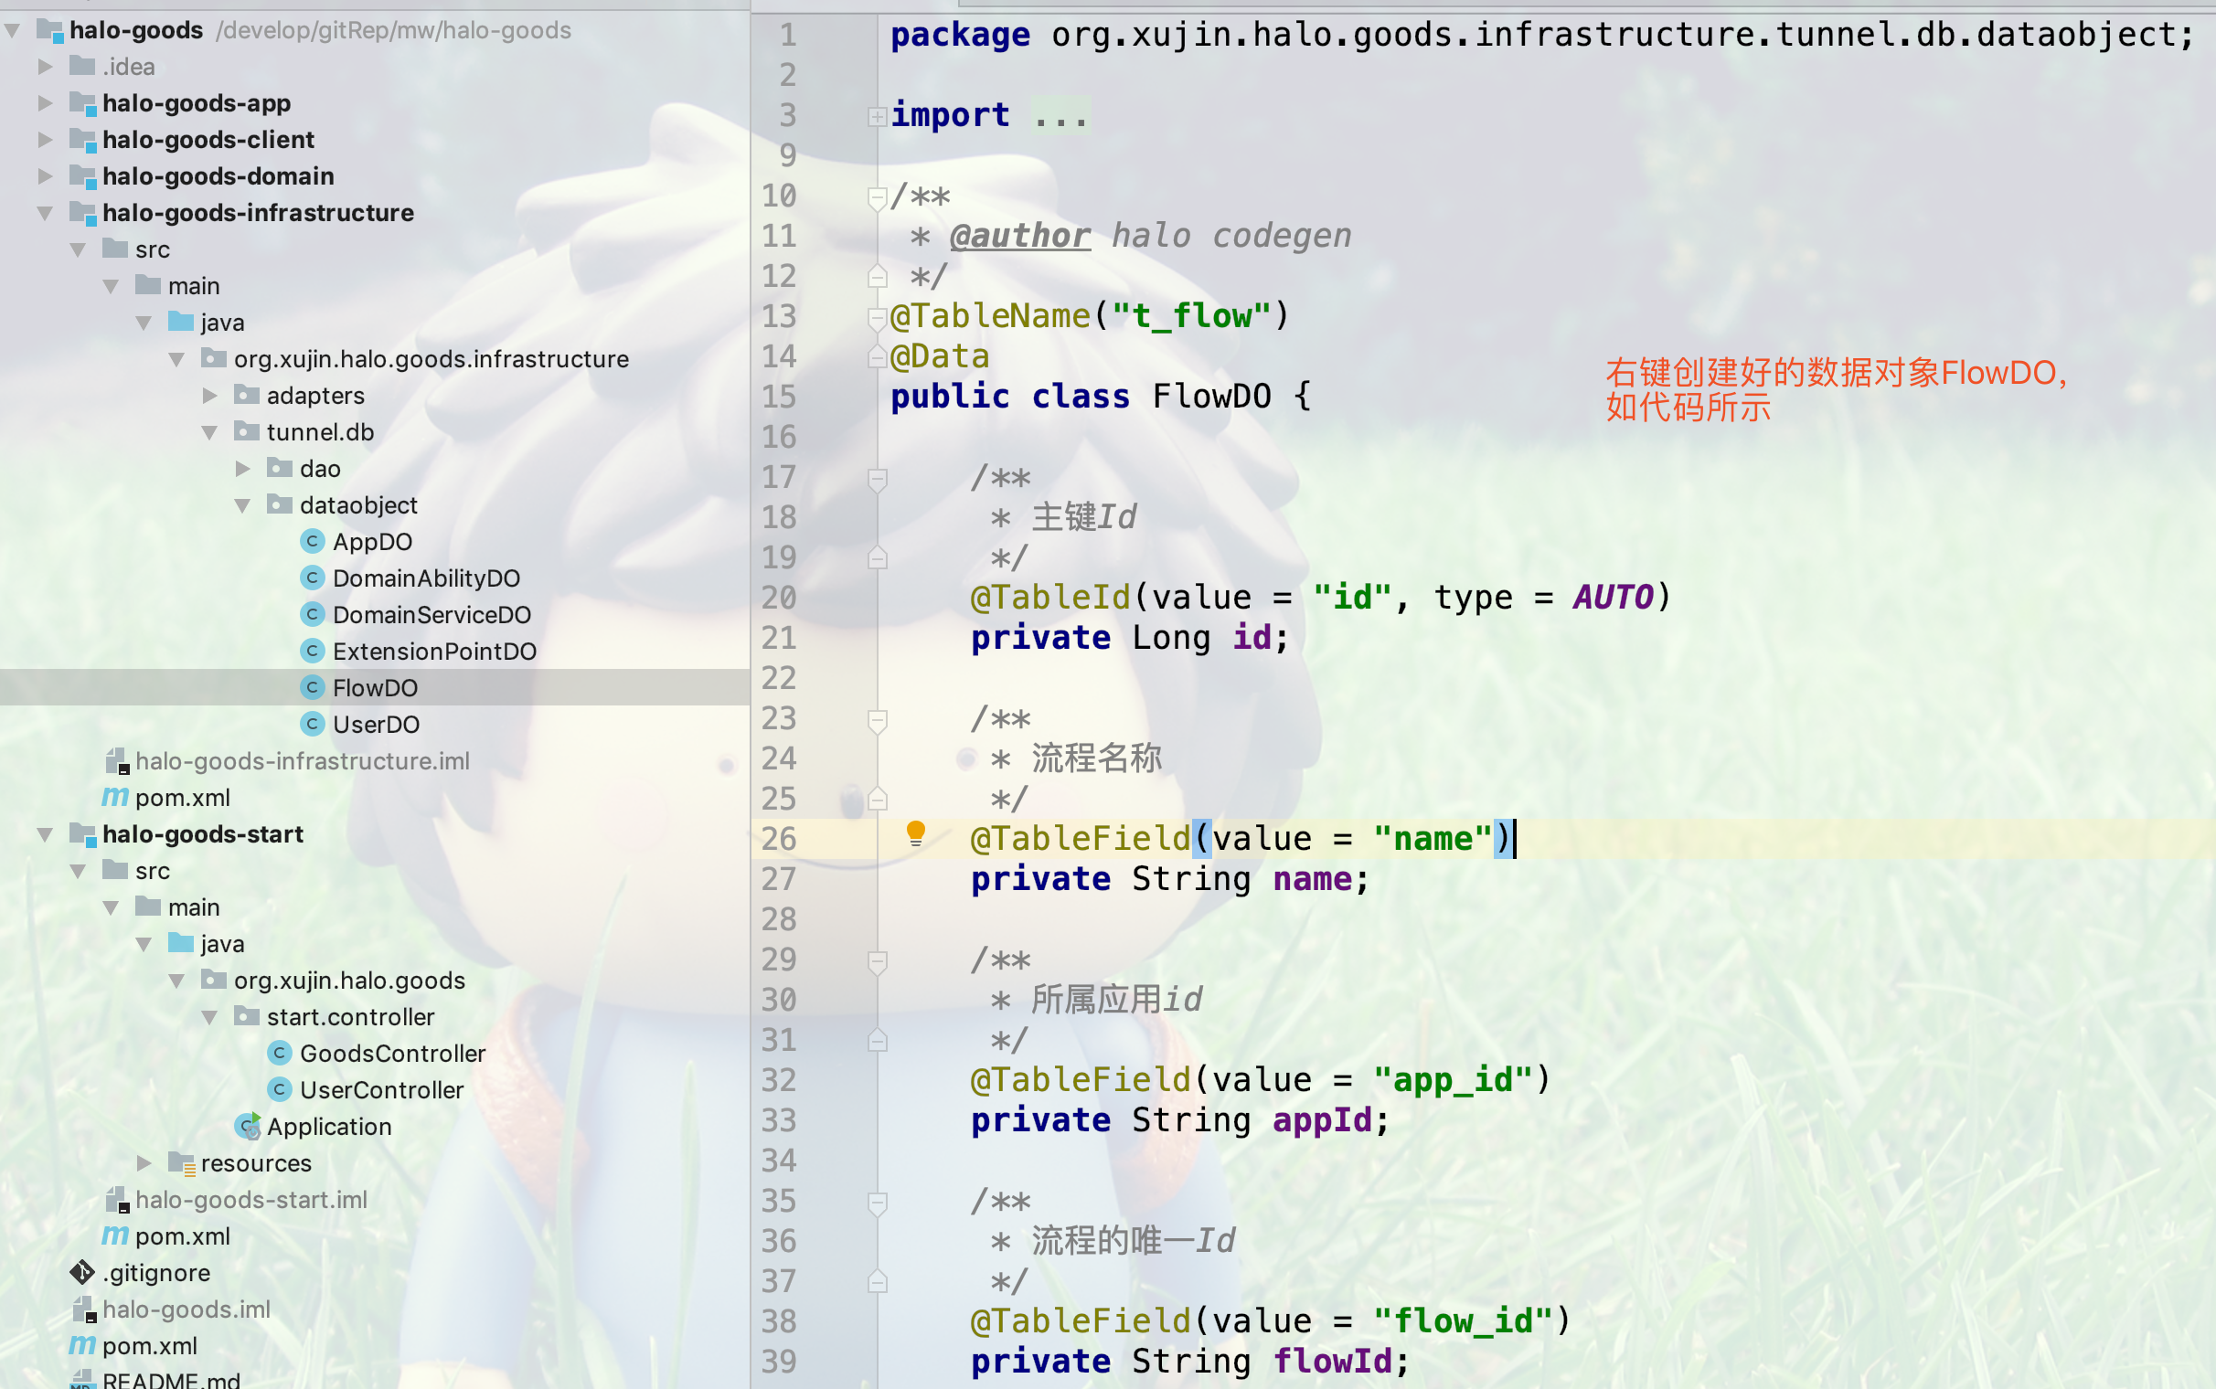Click the @author tag on line 11
This screenshot has height=1389, width=2216.
[1021, 236]
